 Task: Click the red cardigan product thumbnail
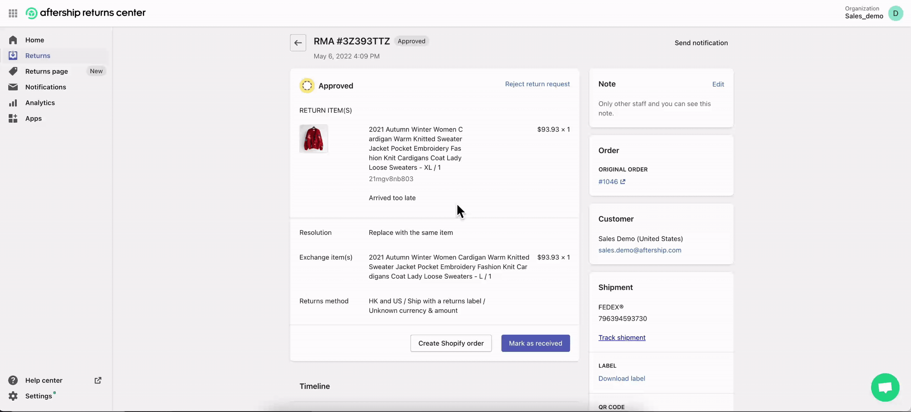click(313, 139)
